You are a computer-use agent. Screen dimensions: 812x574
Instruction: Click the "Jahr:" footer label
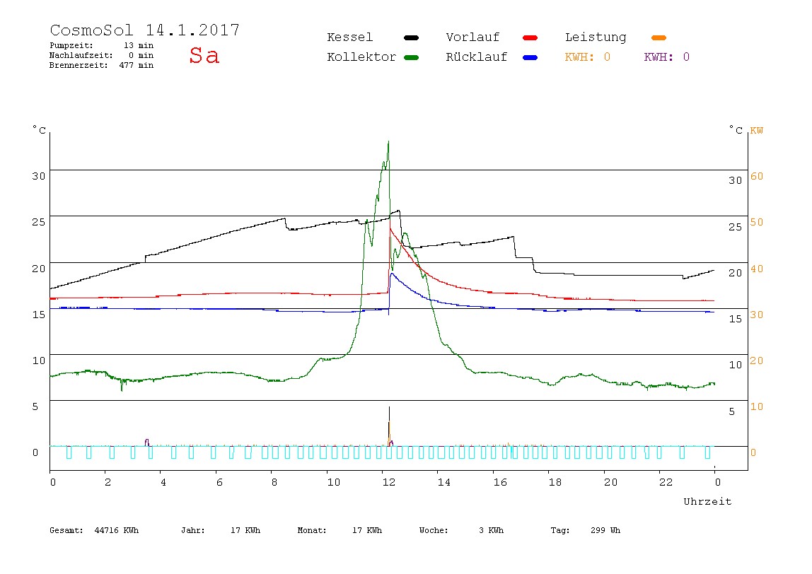(192, 530)
